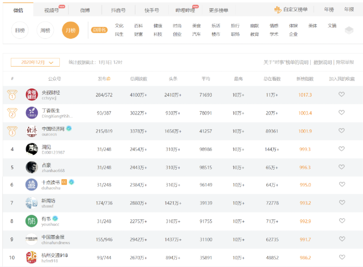Sort by 总阅读数 column header

coord(139,79)
